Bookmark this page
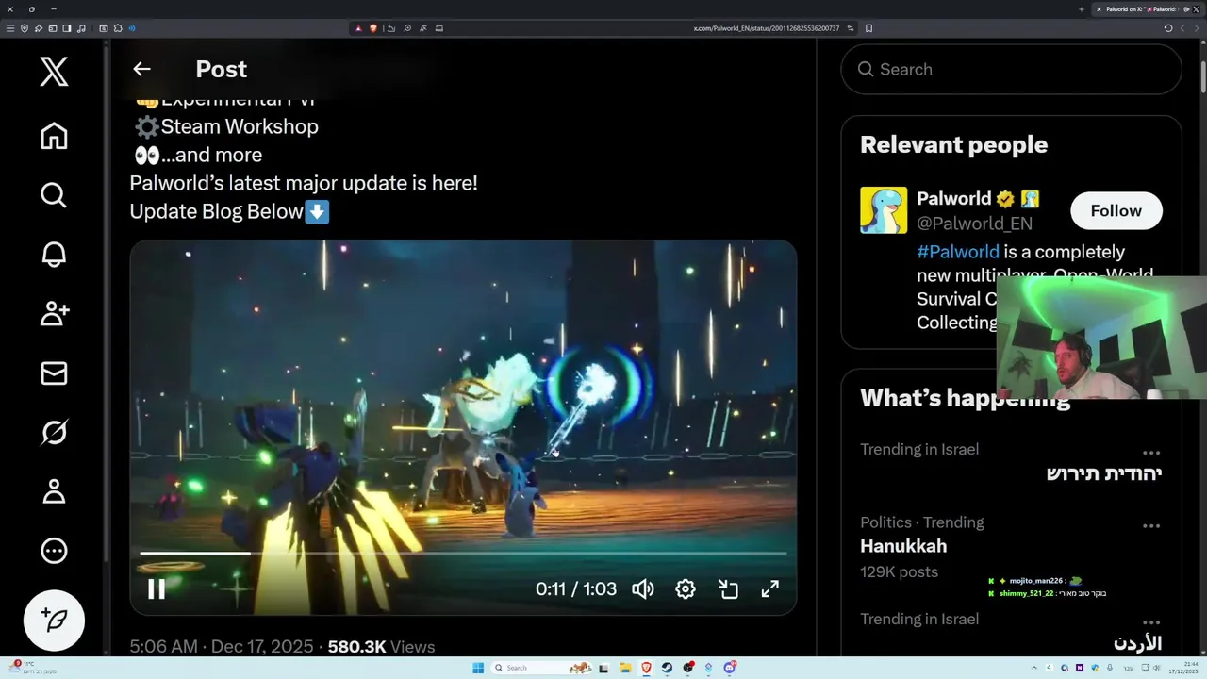 tap(868, 28)
